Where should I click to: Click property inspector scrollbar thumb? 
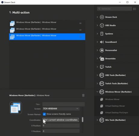tap(82, 119)
